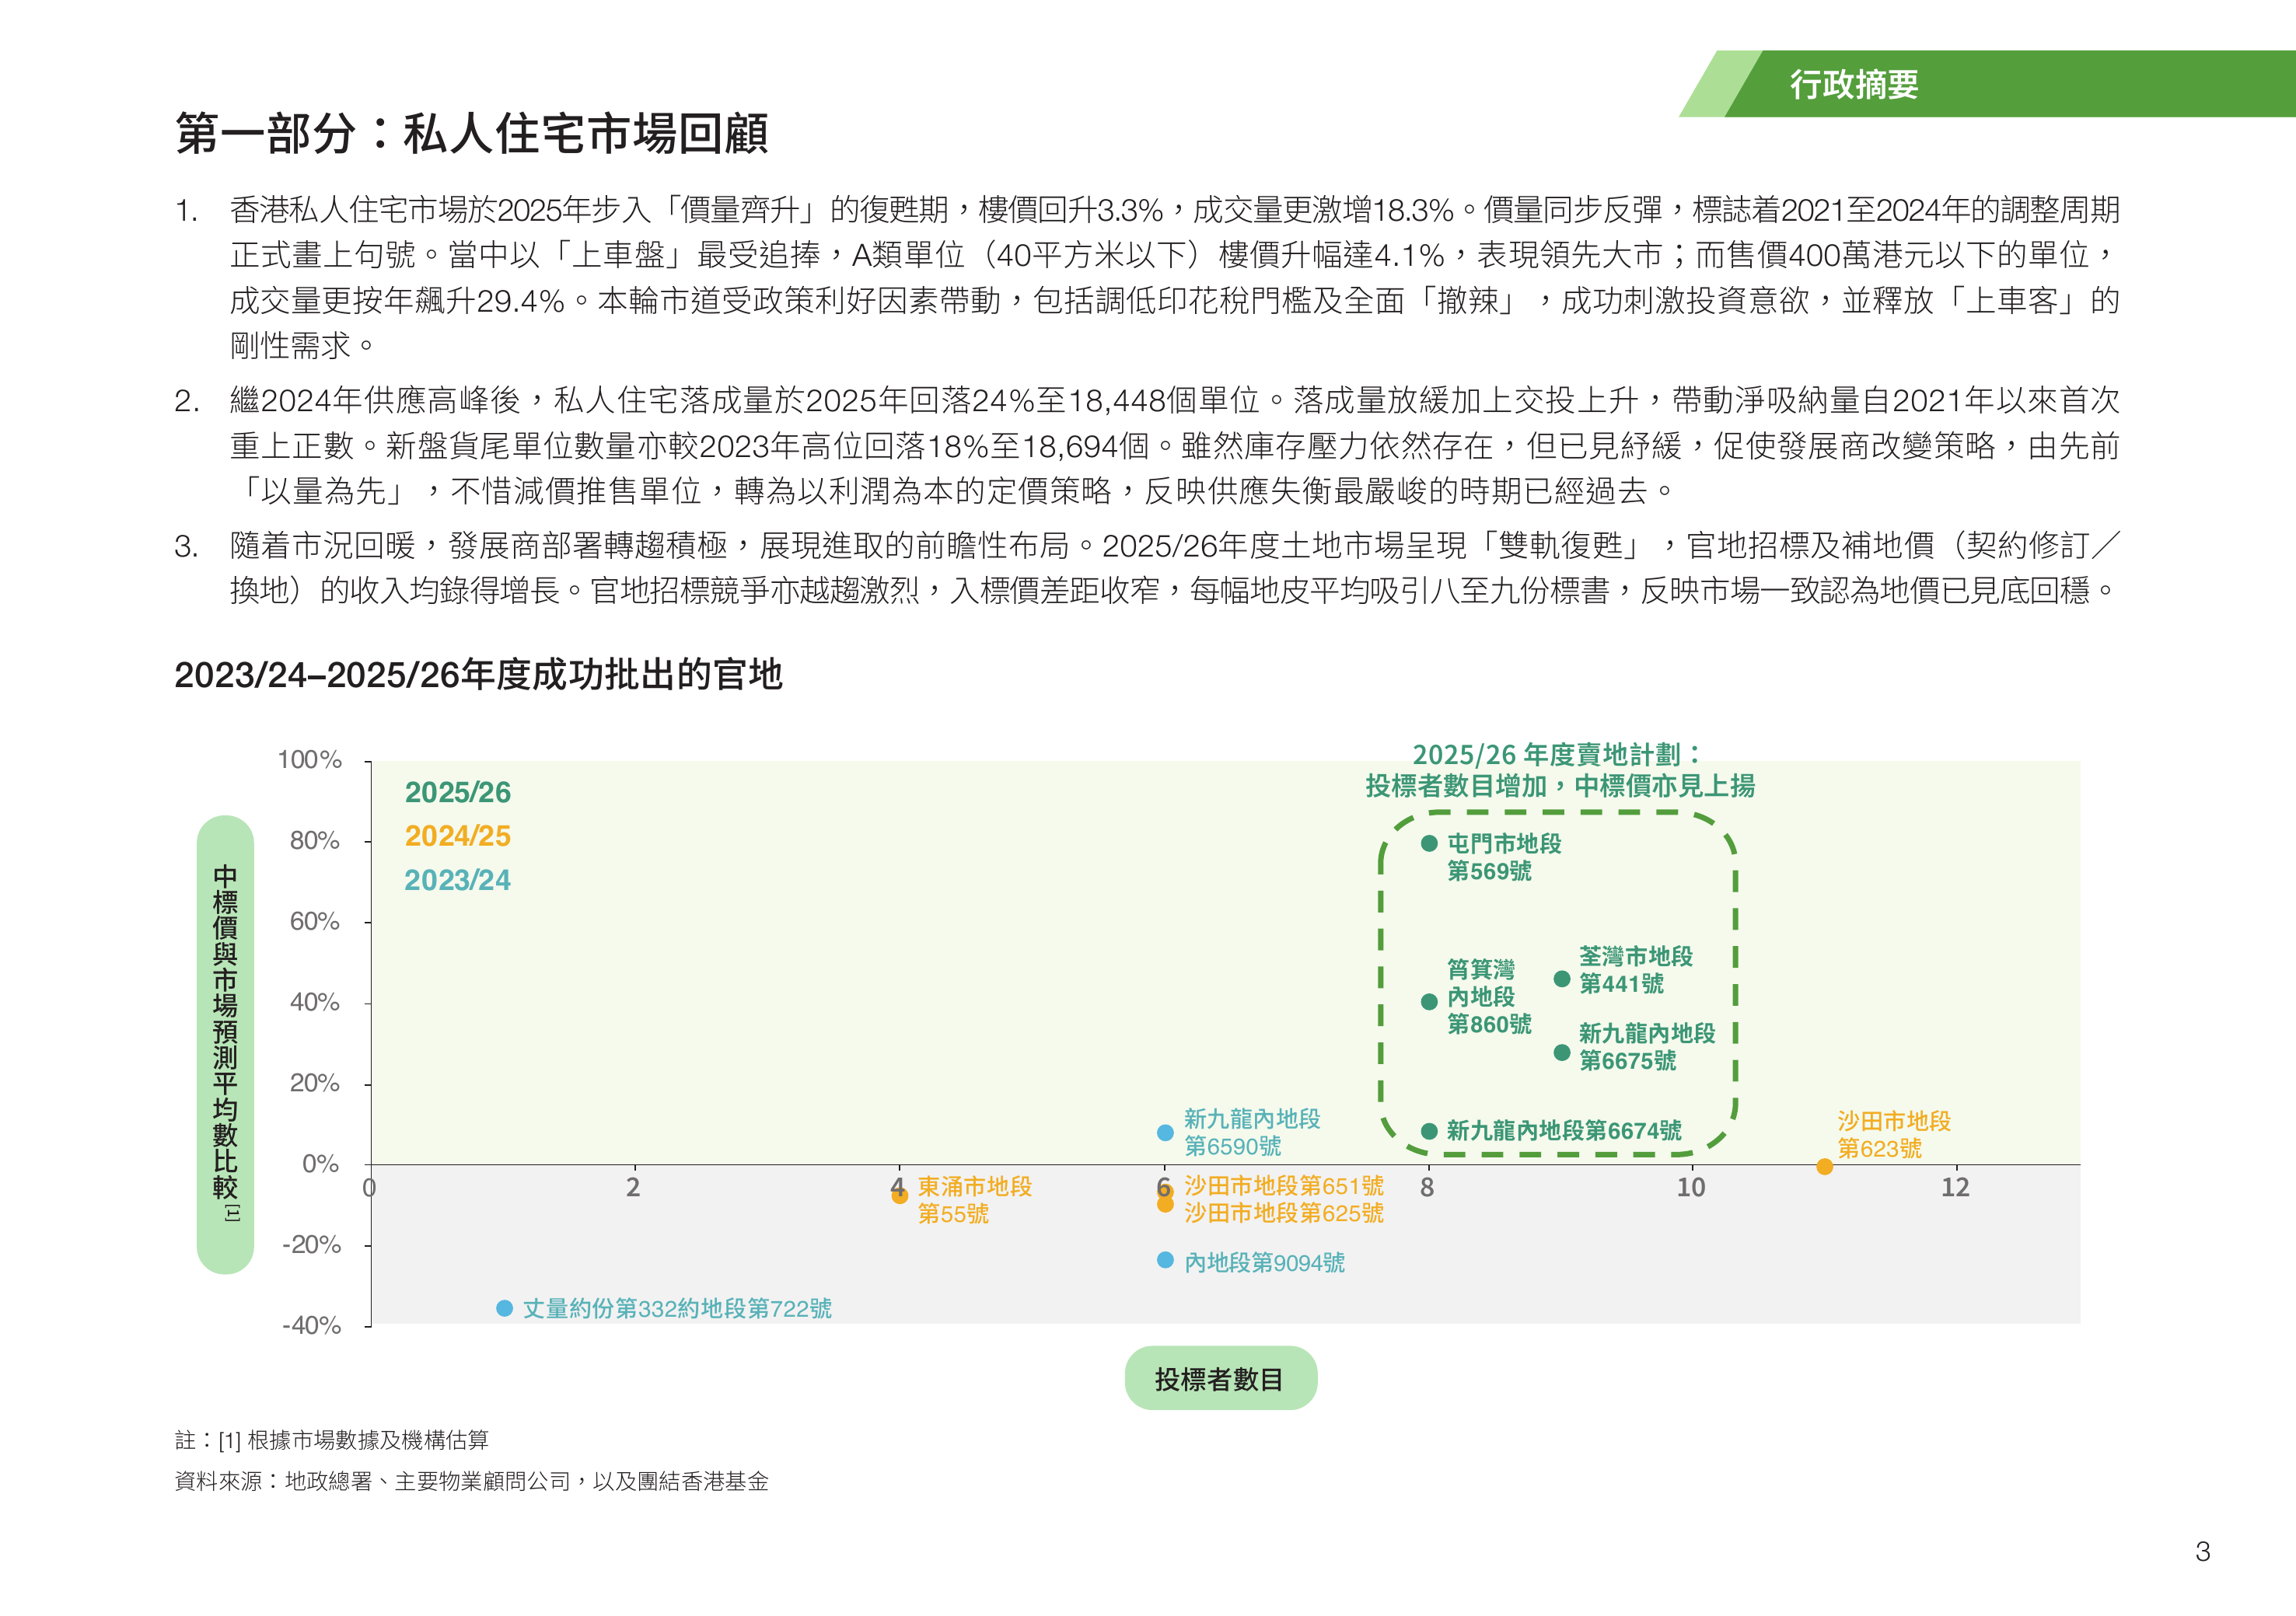Screen dimensions: 2296x1616
Task: Click the 沙田市地段第623號 orange dot
Action: pyautogui.click(x=1825, y=1167)
